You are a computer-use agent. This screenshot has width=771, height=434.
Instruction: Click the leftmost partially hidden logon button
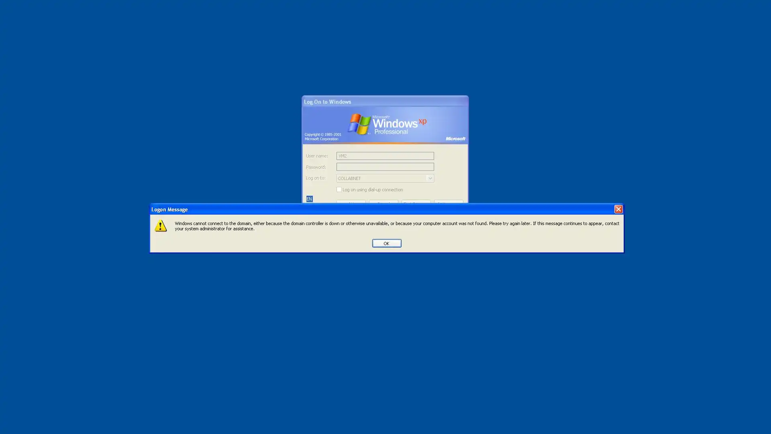tap(351, 202)
